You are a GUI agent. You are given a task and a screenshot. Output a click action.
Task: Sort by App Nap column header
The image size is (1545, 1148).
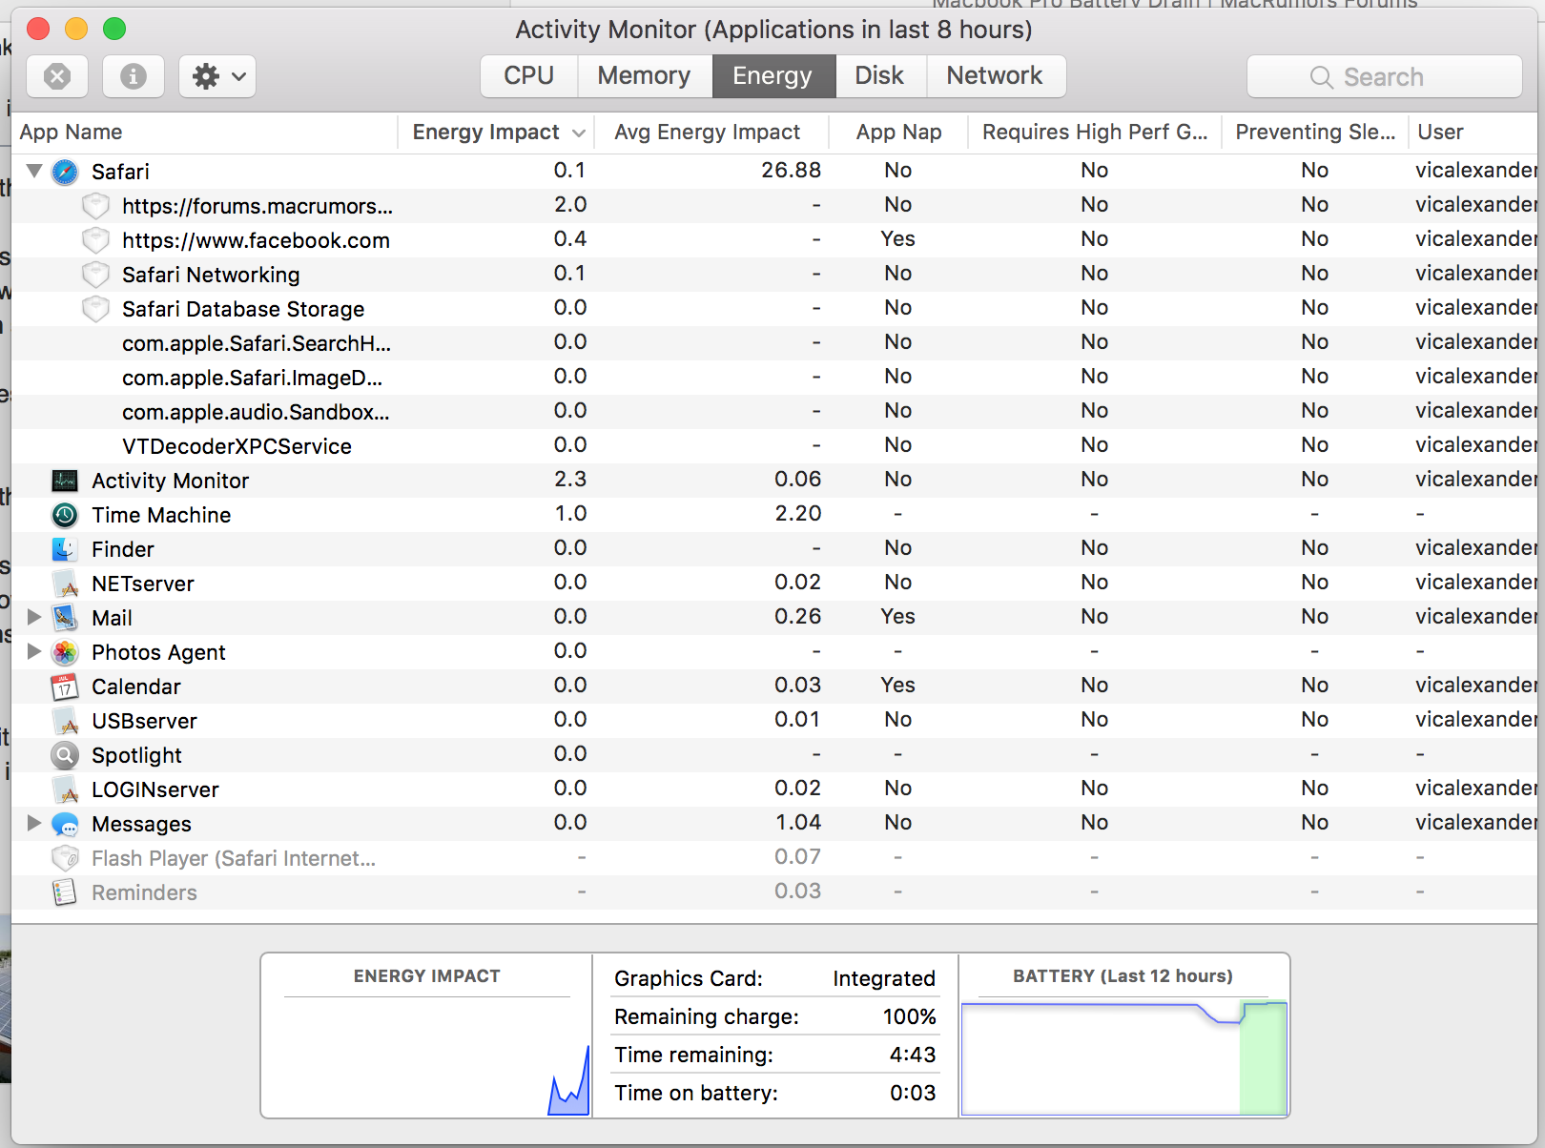tap(898, 133)
